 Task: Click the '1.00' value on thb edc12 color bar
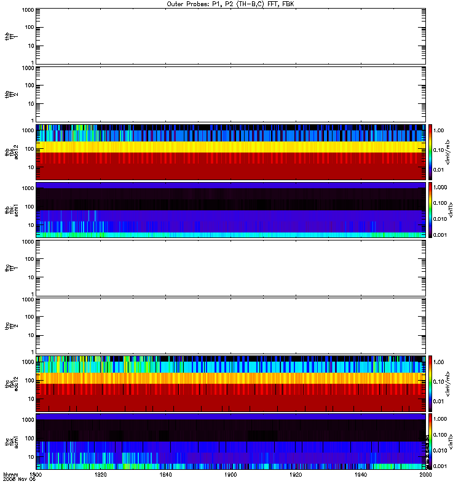click(x=439, y=130)
